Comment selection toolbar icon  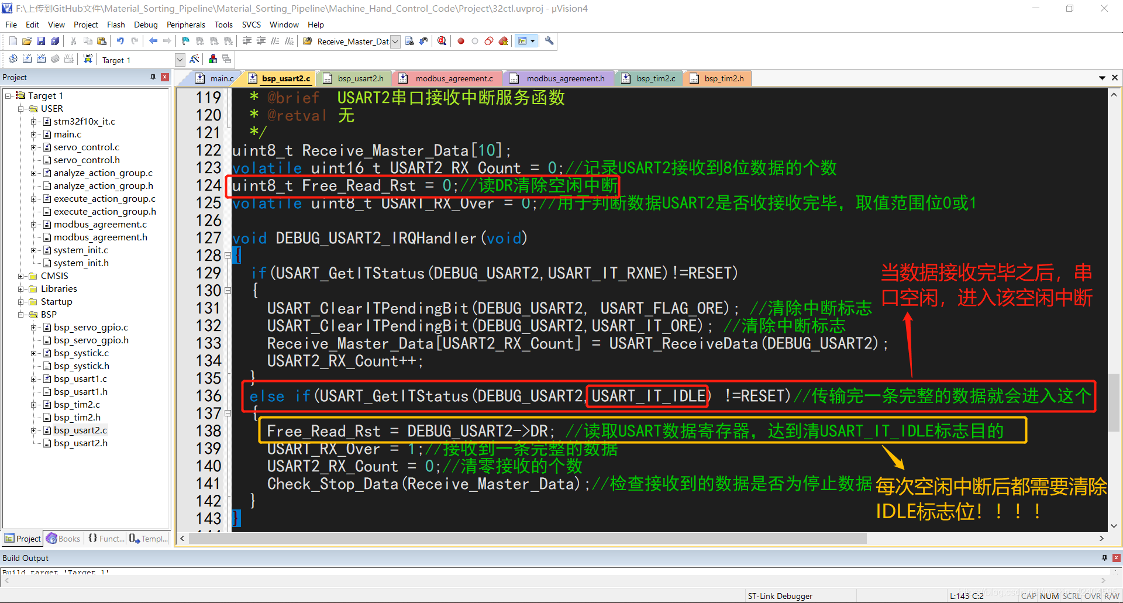[275, 41]
